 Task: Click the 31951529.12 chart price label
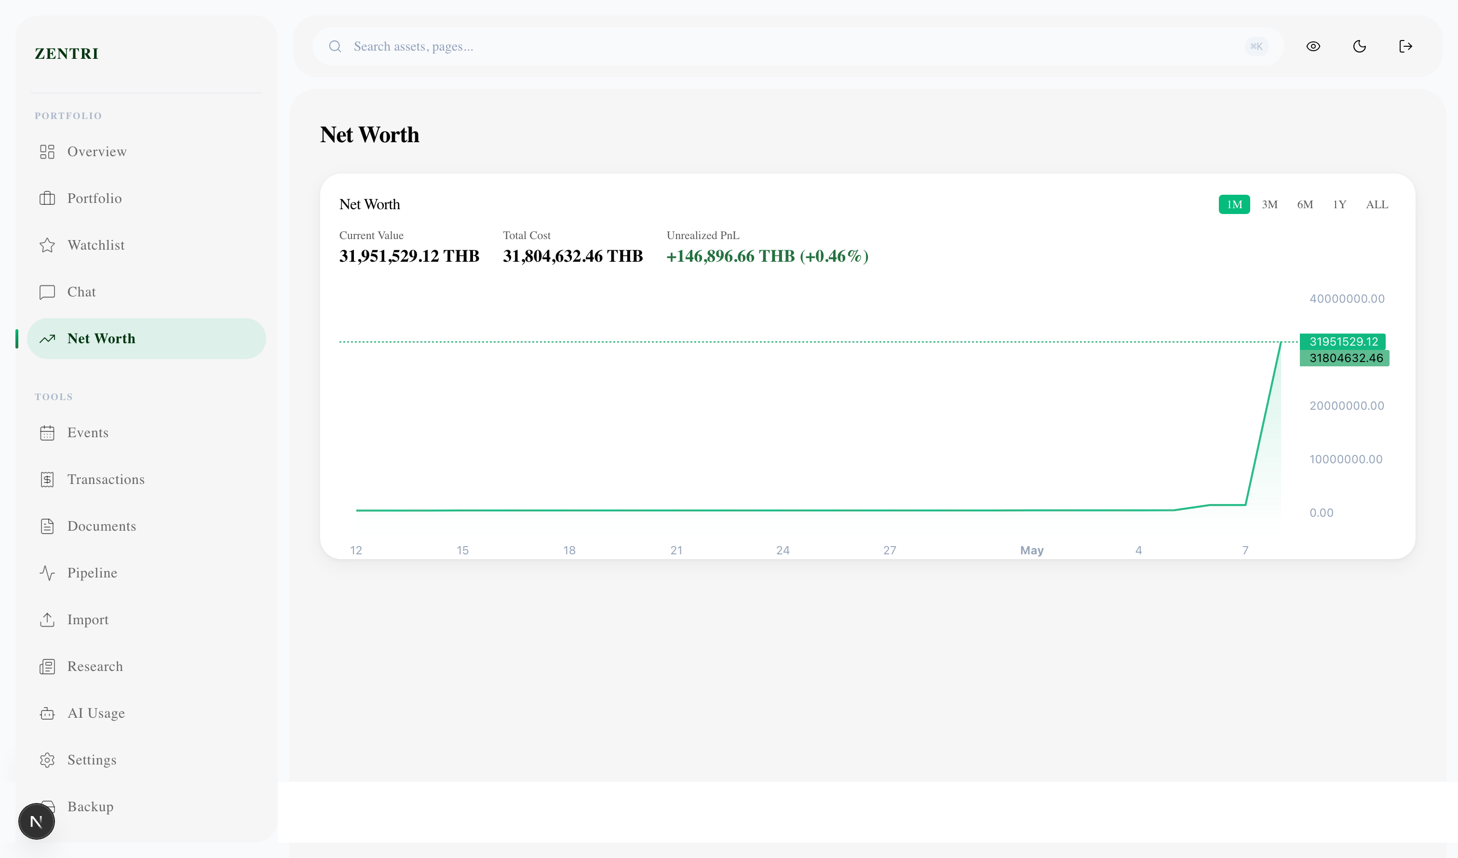[x=1343, y=342]
